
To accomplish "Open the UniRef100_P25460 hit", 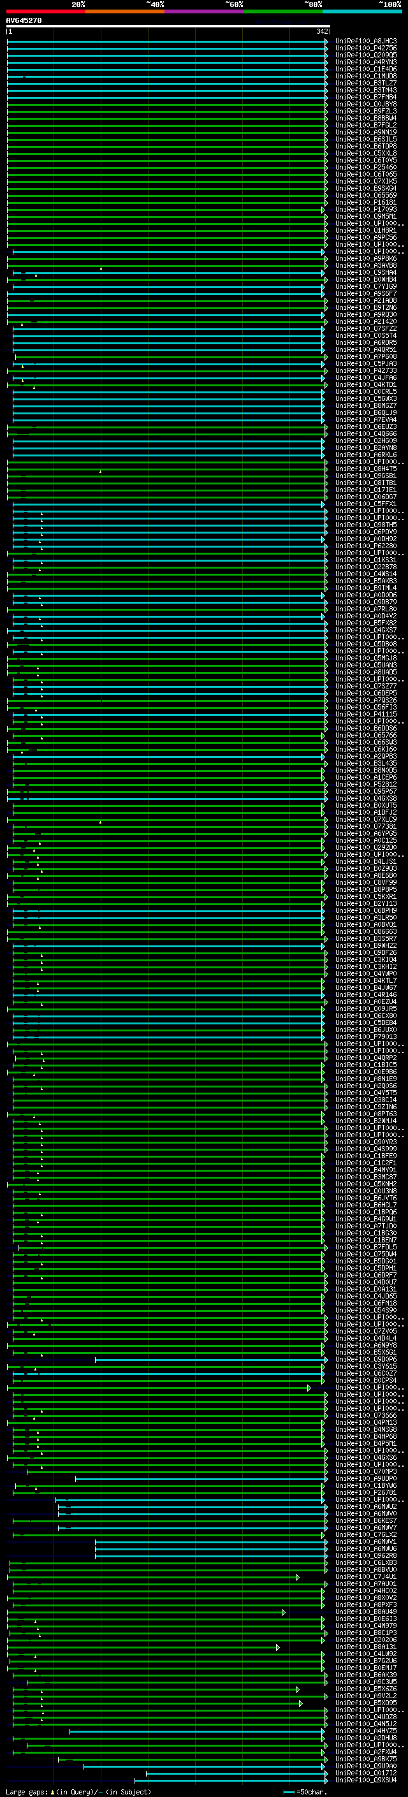I will click(366, 168).
